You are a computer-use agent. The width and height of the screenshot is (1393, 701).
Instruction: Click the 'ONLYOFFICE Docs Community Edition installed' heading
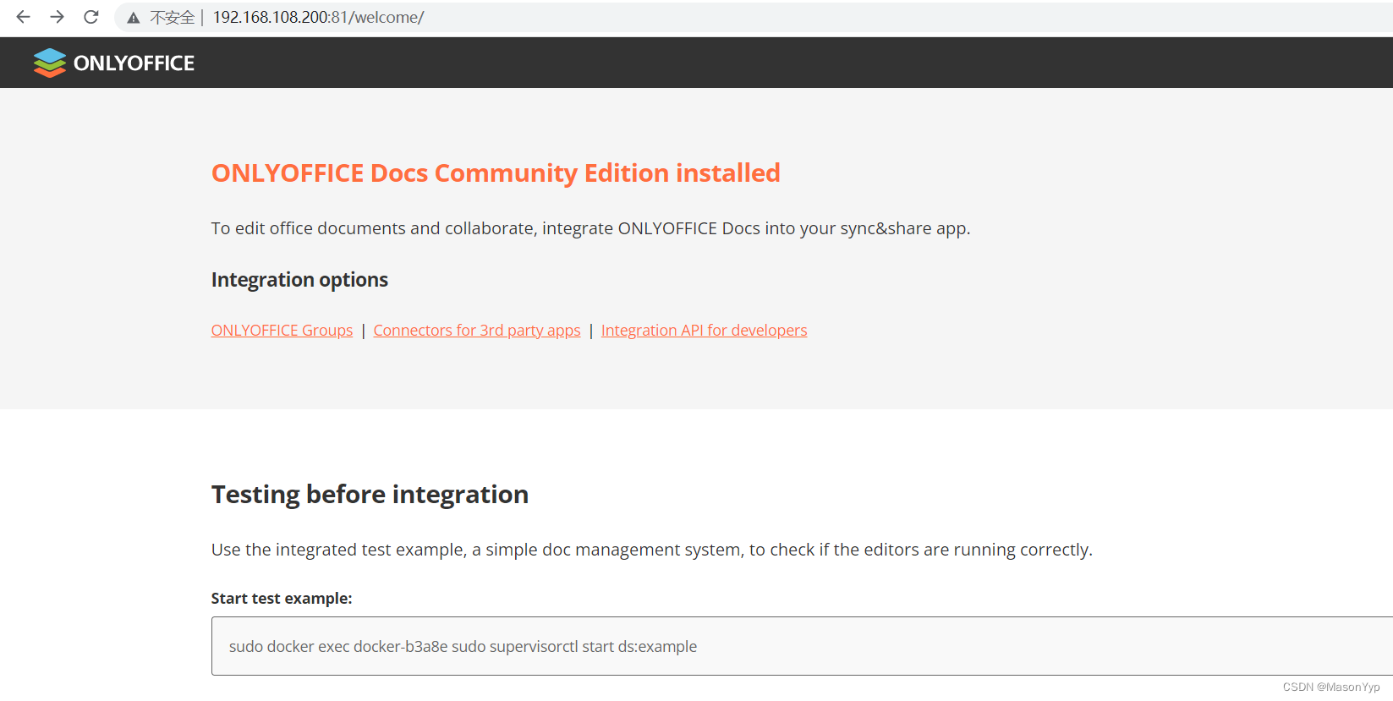(x=496, y=173)
